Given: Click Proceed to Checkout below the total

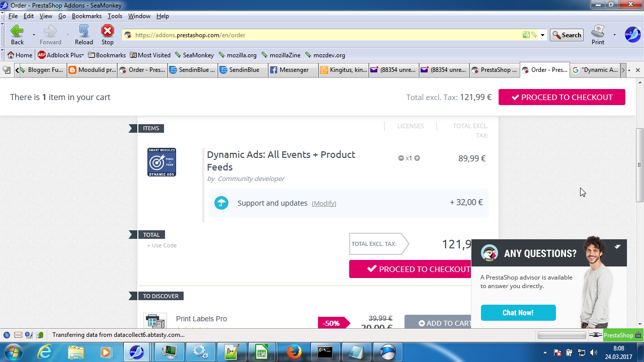Looking at the screenshot, I should 410,269.
